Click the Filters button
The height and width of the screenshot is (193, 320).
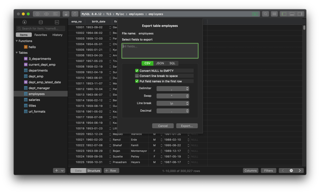click(268, 171)
